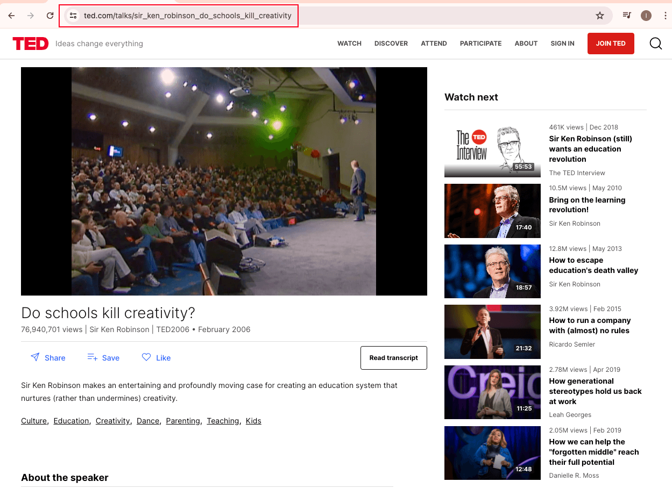672x489 pixels.
Task: Open the Creativity topic tag
Action: (113, 421)
